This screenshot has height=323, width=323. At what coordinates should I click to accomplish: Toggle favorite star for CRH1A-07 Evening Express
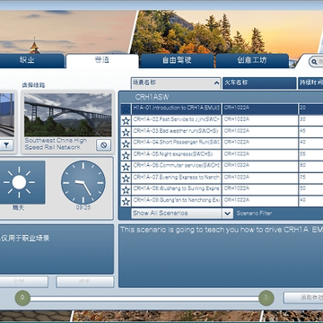[126, 179]
